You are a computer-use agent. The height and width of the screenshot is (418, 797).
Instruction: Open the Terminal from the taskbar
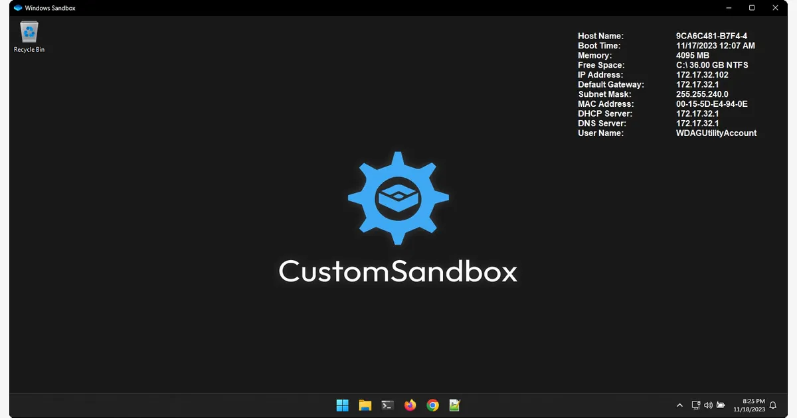[387, 405]
